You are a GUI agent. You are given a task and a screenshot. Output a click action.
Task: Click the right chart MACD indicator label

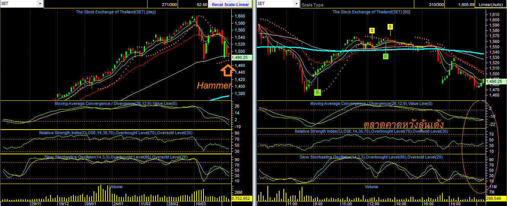(x=371, y=103)
